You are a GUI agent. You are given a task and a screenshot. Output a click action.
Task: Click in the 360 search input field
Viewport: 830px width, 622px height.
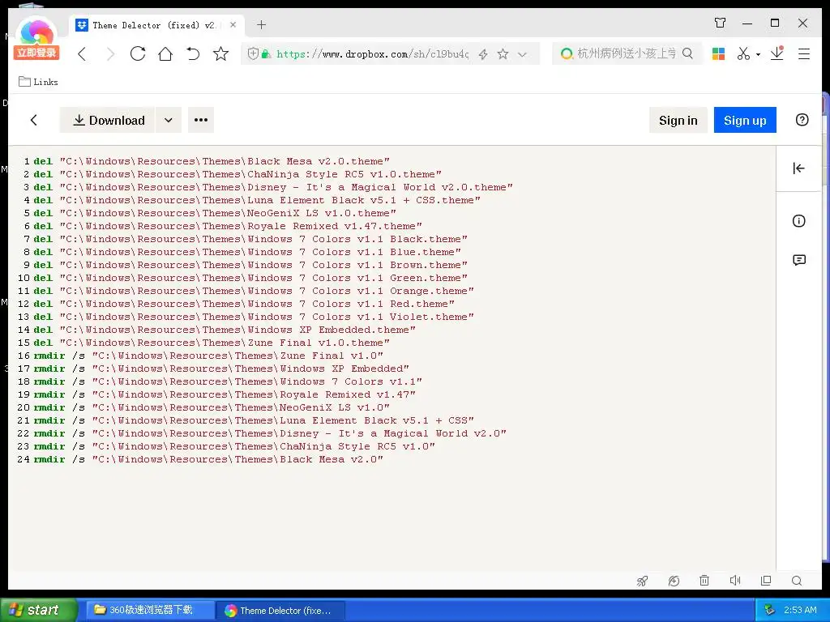(626, 53)
